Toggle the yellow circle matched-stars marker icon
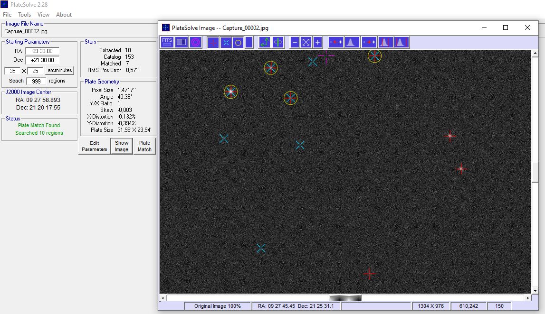Image resolution: width=545 pixels, height=314 pixels. 238,42
